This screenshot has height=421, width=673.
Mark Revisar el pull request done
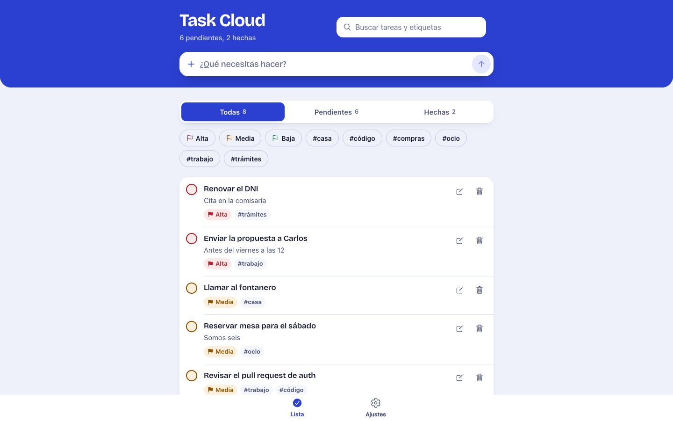192,376
